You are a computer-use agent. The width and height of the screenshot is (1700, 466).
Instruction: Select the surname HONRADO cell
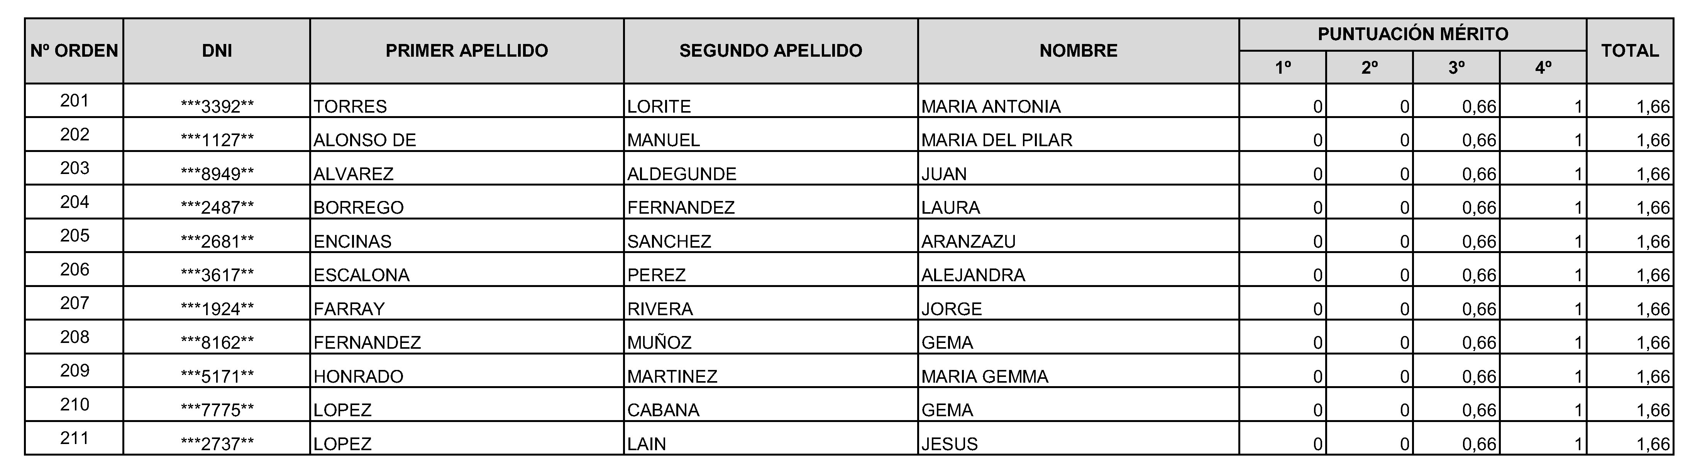pos(358,377)
